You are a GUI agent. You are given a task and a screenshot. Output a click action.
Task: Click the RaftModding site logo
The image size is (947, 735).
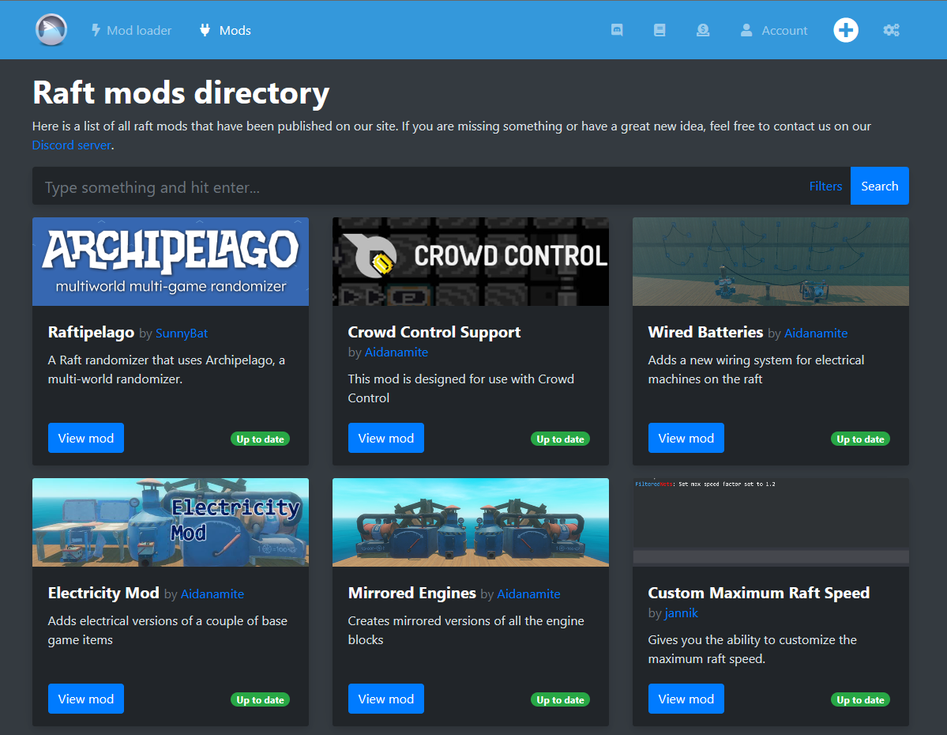click(51, 30)
